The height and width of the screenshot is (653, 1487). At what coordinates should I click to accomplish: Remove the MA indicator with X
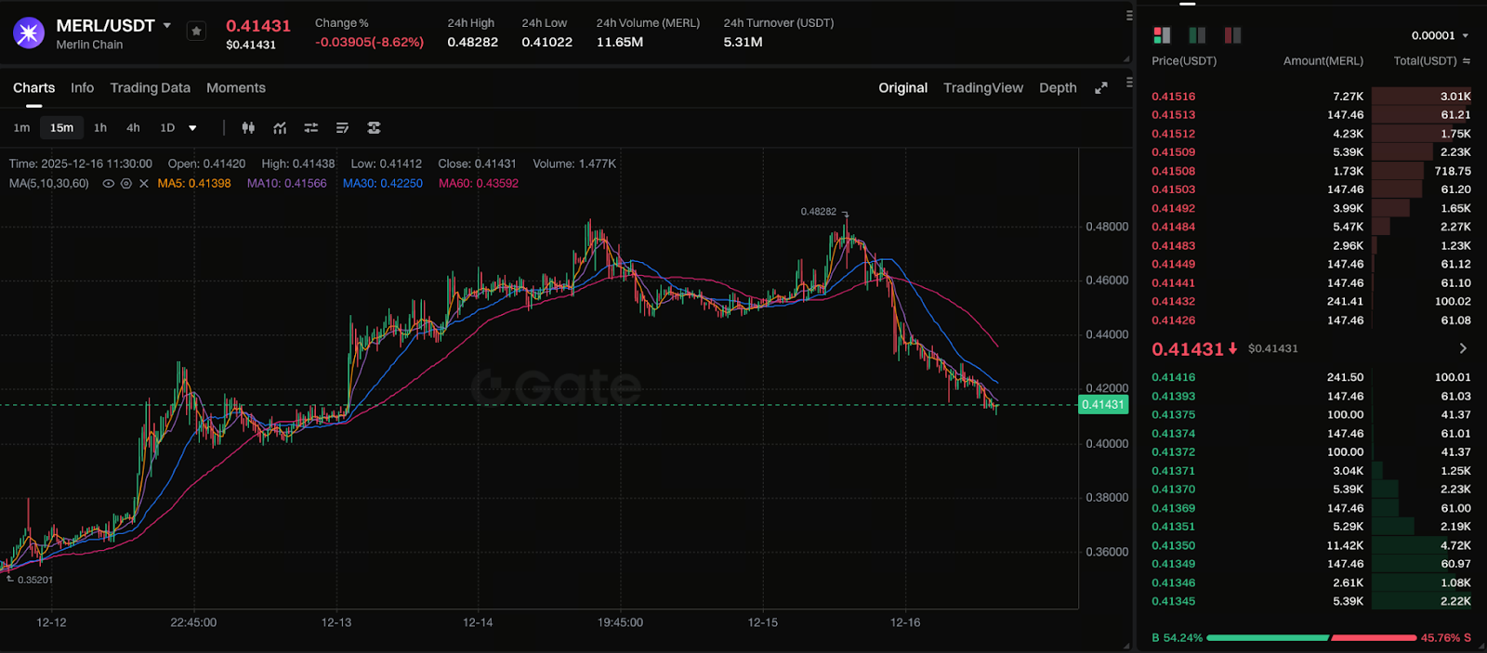tap(144, 184)
